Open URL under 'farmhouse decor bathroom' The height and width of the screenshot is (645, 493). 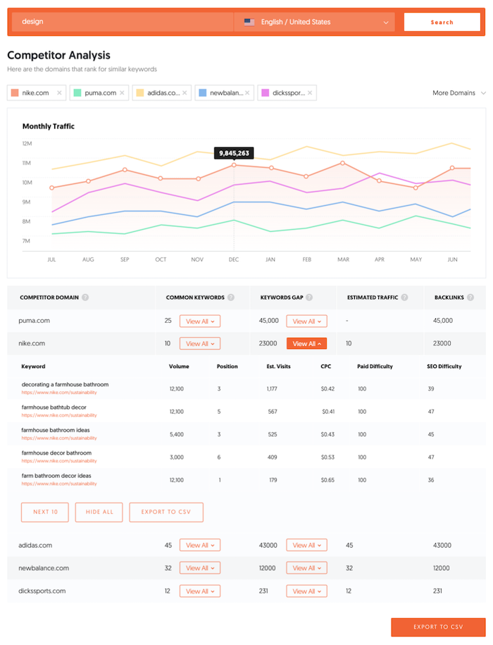(59, 461)
